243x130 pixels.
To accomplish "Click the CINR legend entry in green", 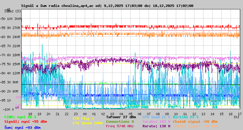I will point(20,117).
